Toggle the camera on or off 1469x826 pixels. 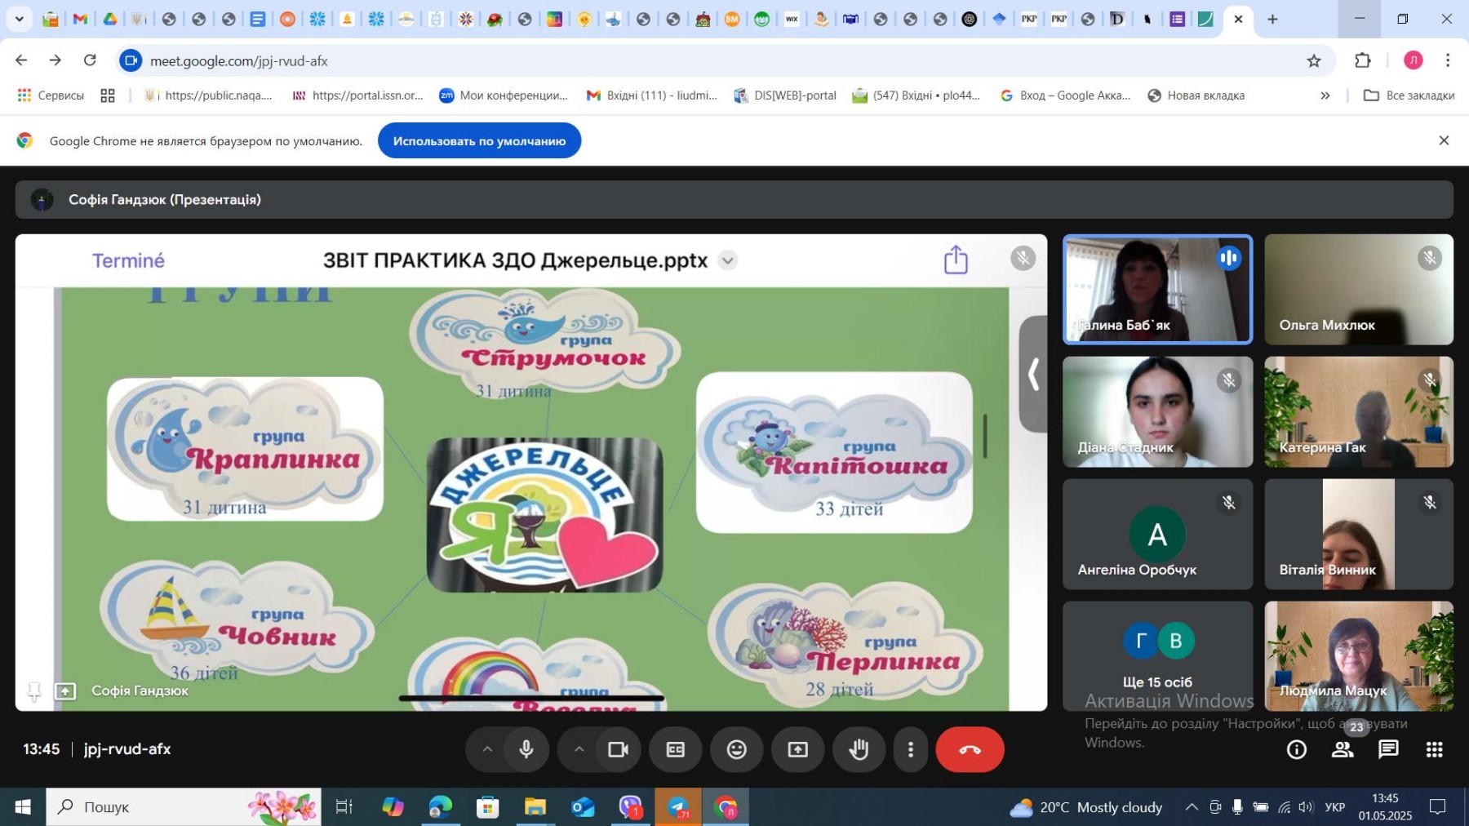pyautogui.click(x=618, y=749)
